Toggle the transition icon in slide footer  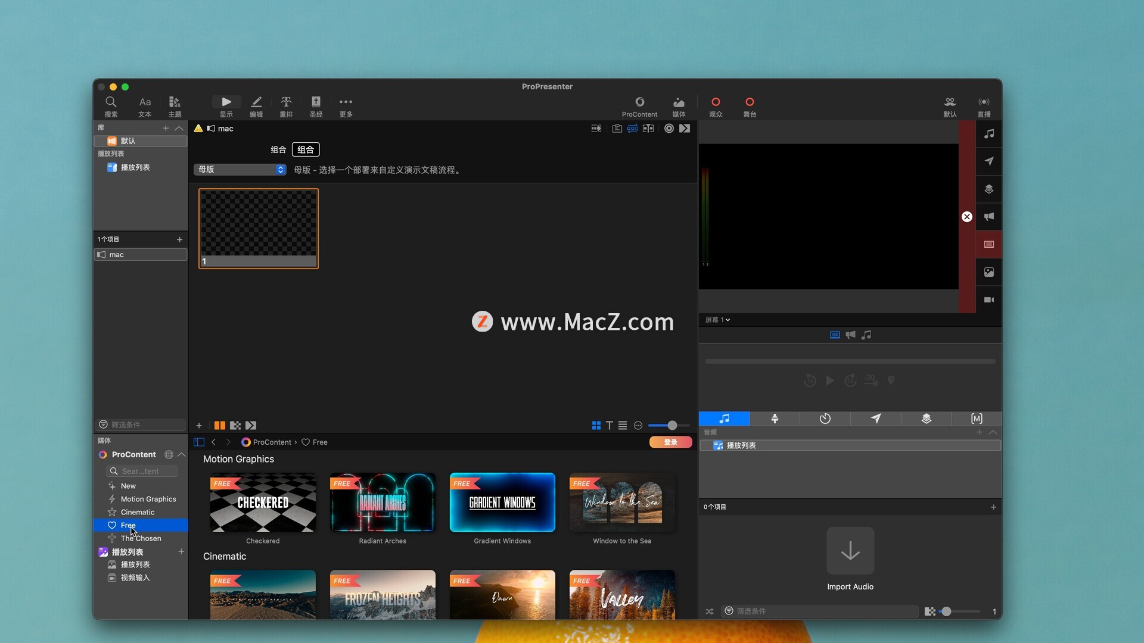click(x=251, y=426)
